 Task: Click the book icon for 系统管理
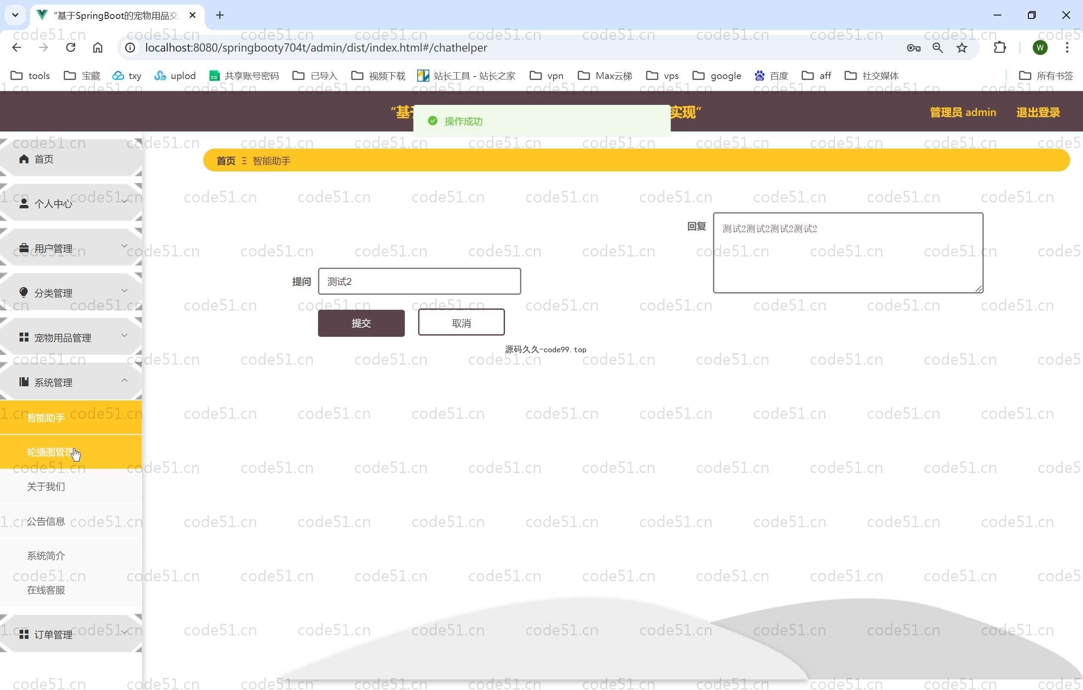coord(24,382)
